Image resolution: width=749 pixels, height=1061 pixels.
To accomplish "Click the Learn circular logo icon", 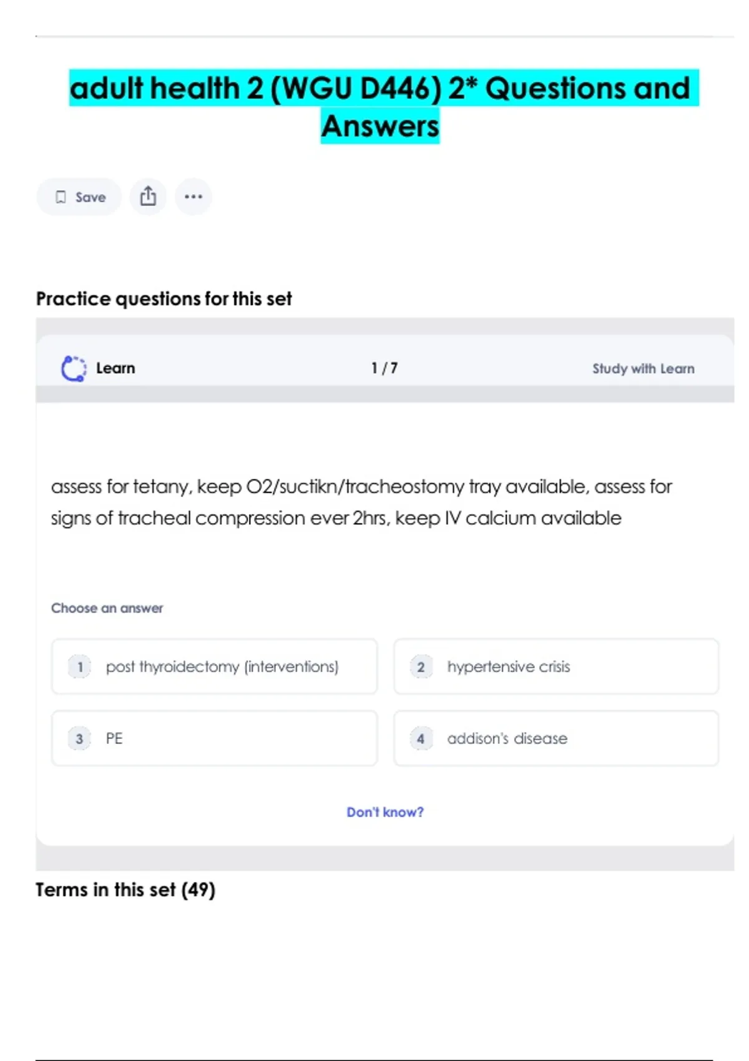I will (74, 368).
